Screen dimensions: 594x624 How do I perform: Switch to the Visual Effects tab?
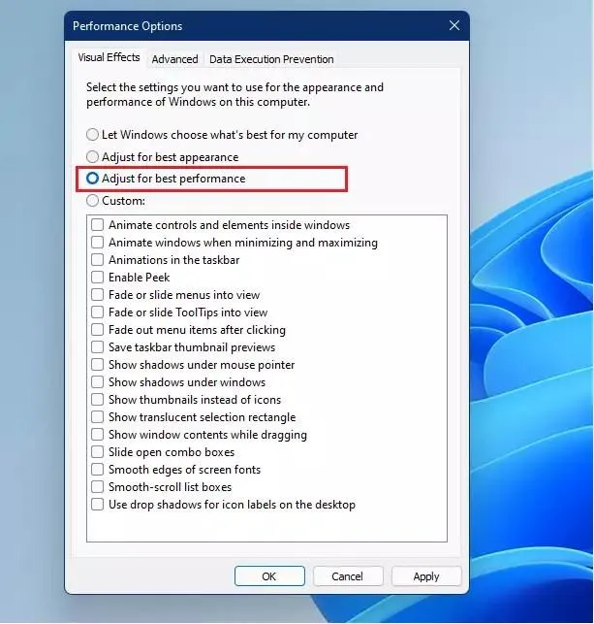[109, 57]
